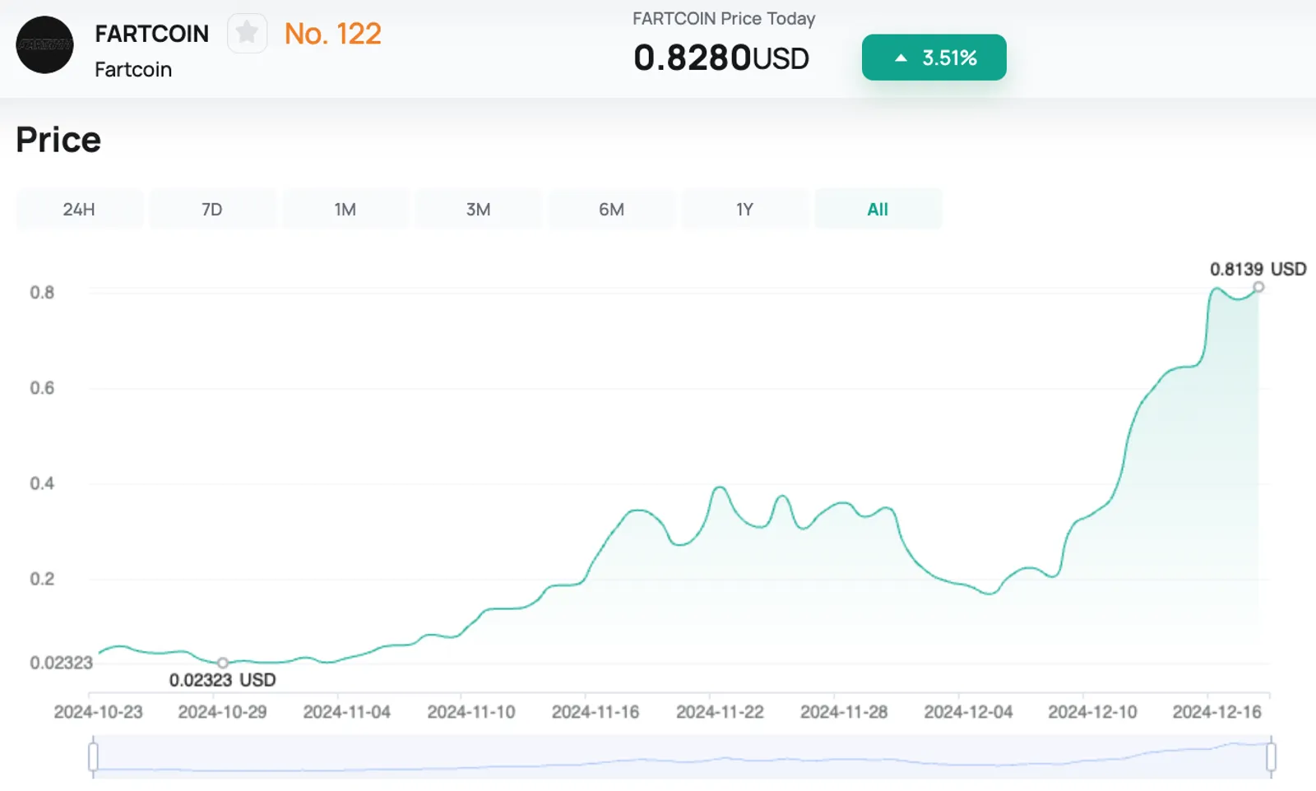Click the 2024-11-10 date axis label
1316x791 pixels.
pos(471,712)
